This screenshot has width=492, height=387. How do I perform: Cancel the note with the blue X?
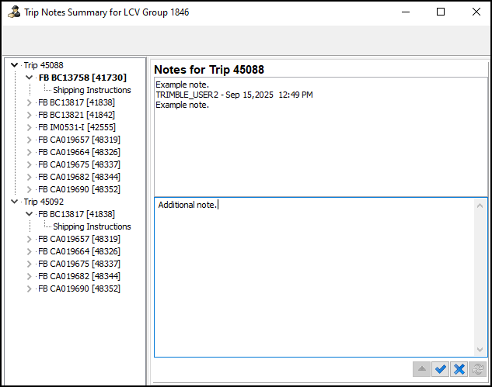tap(459, 369)
